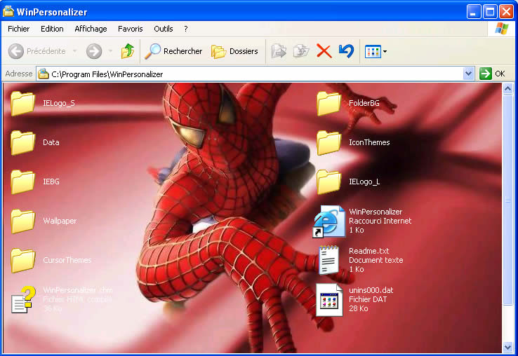
Task: Open the Outils menu
Action: click(x=164, y=29)
